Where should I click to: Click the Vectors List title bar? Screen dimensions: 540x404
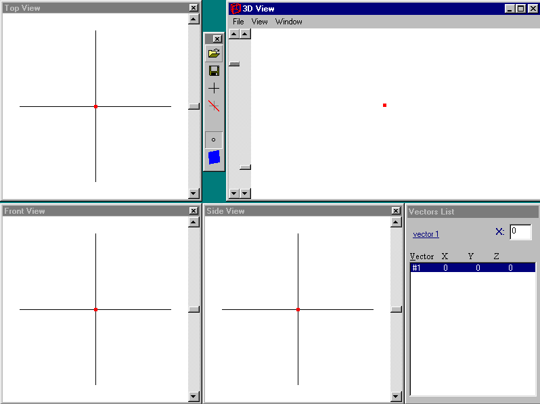472,212
